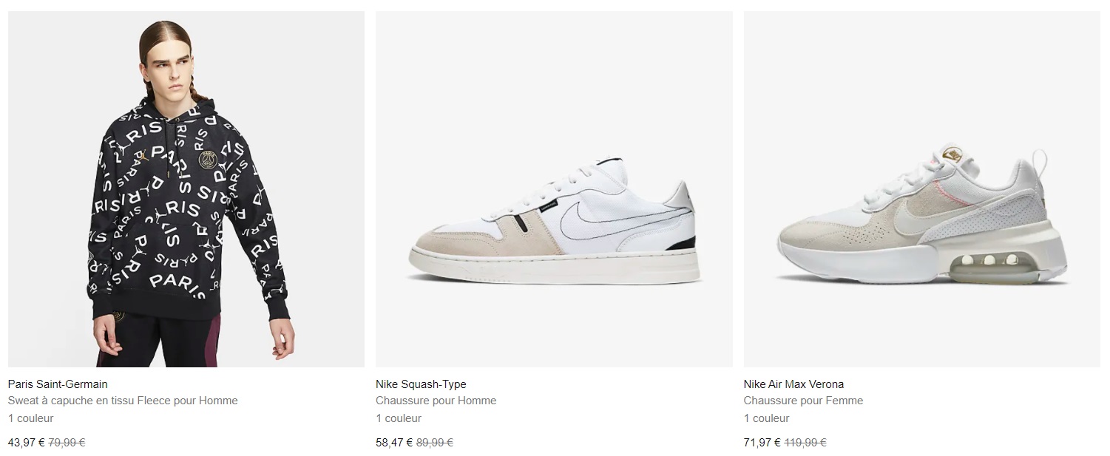Select the 'Chaussure pour Homme' subtitle
This screenshot has height=456, width=1110.
436,401
